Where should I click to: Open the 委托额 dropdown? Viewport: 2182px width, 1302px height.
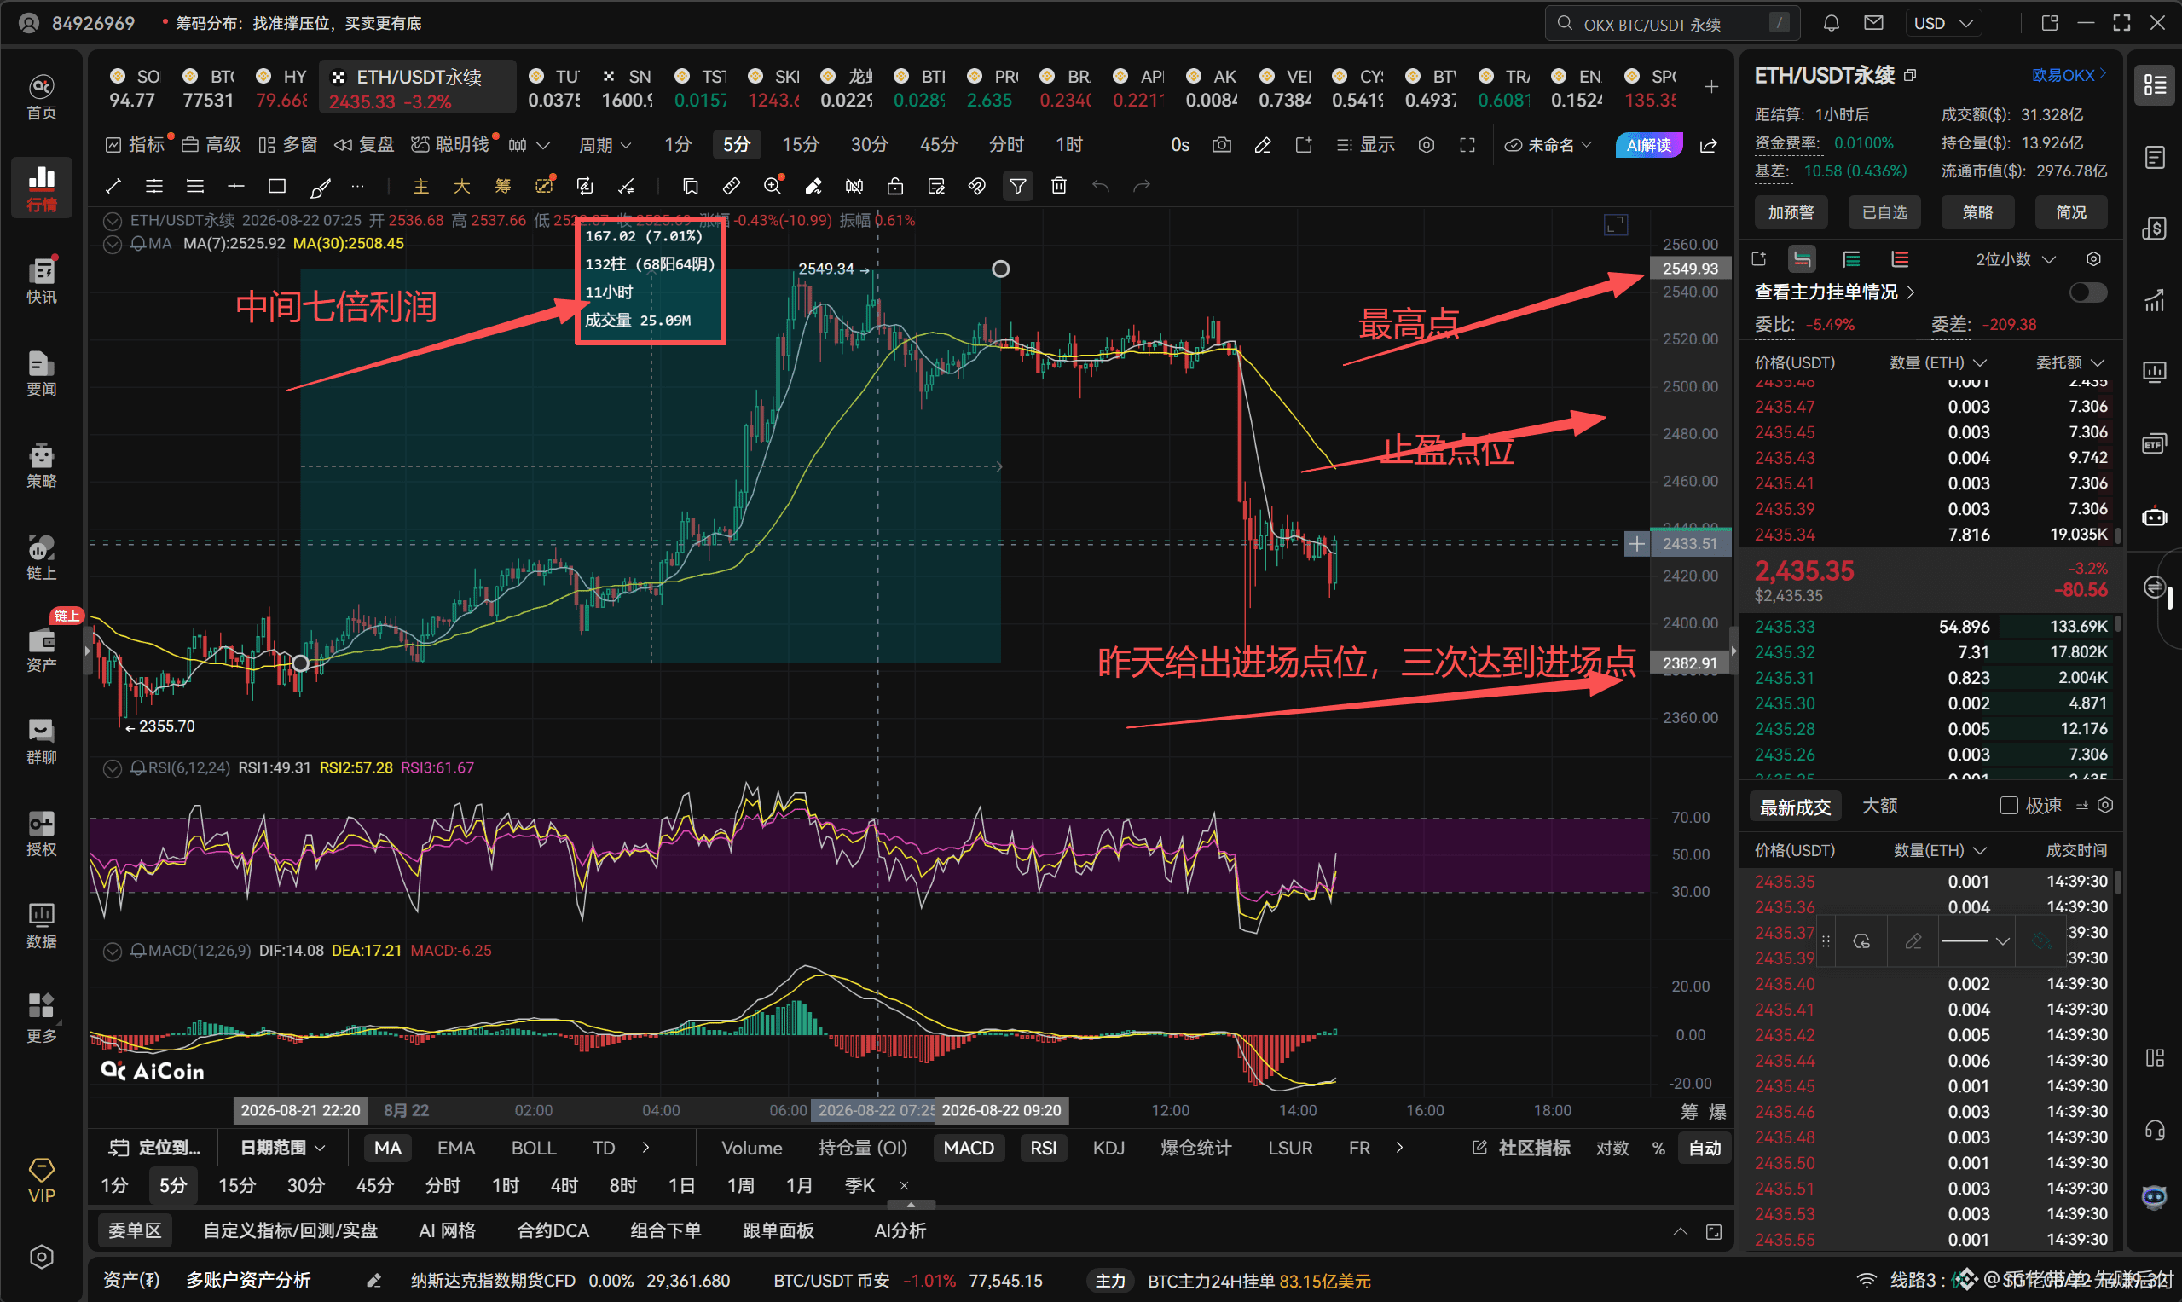coord(2069,362)
